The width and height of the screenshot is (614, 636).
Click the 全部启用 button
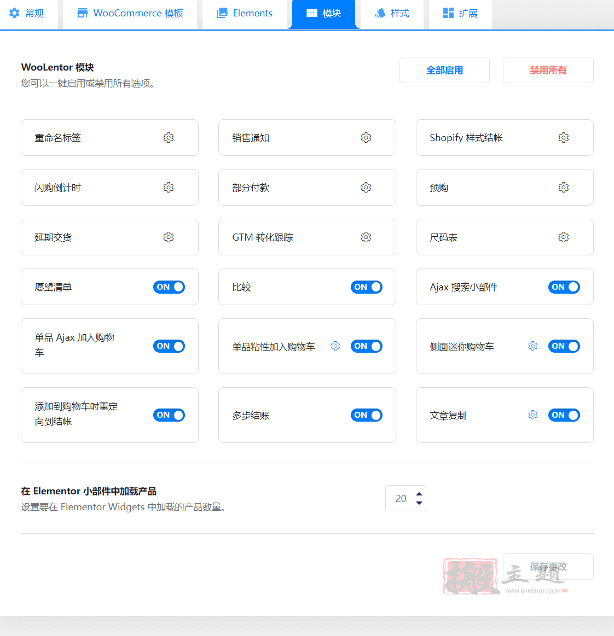tap(444, 70)
